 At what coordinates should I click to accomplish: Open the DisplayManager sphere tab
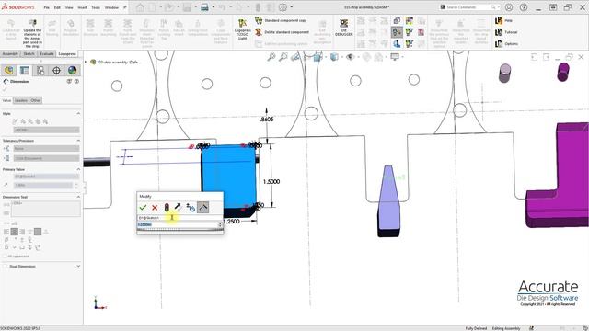click(x=72, y=70)
